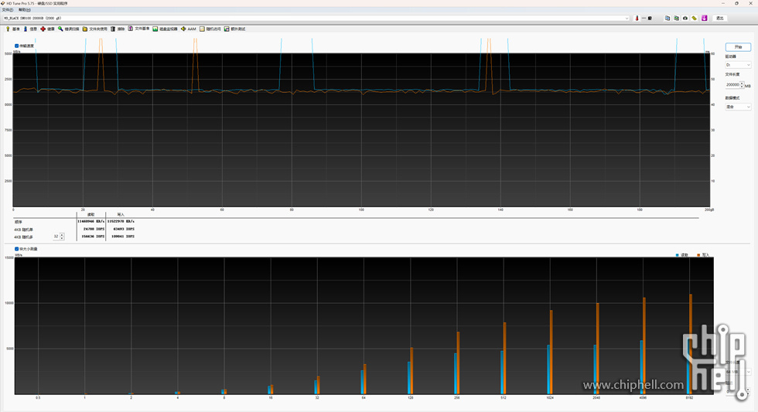The height and width of the screenshot is (412, 758).
Task: Click the orange write bar at block size 8192
Action: (691, 344)
